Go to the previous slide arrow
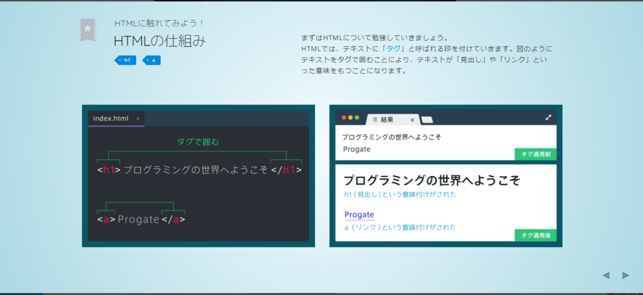Image resolution: width=643 pixels, height=295 pixels. pyautogui.click(x=606, y=276)
